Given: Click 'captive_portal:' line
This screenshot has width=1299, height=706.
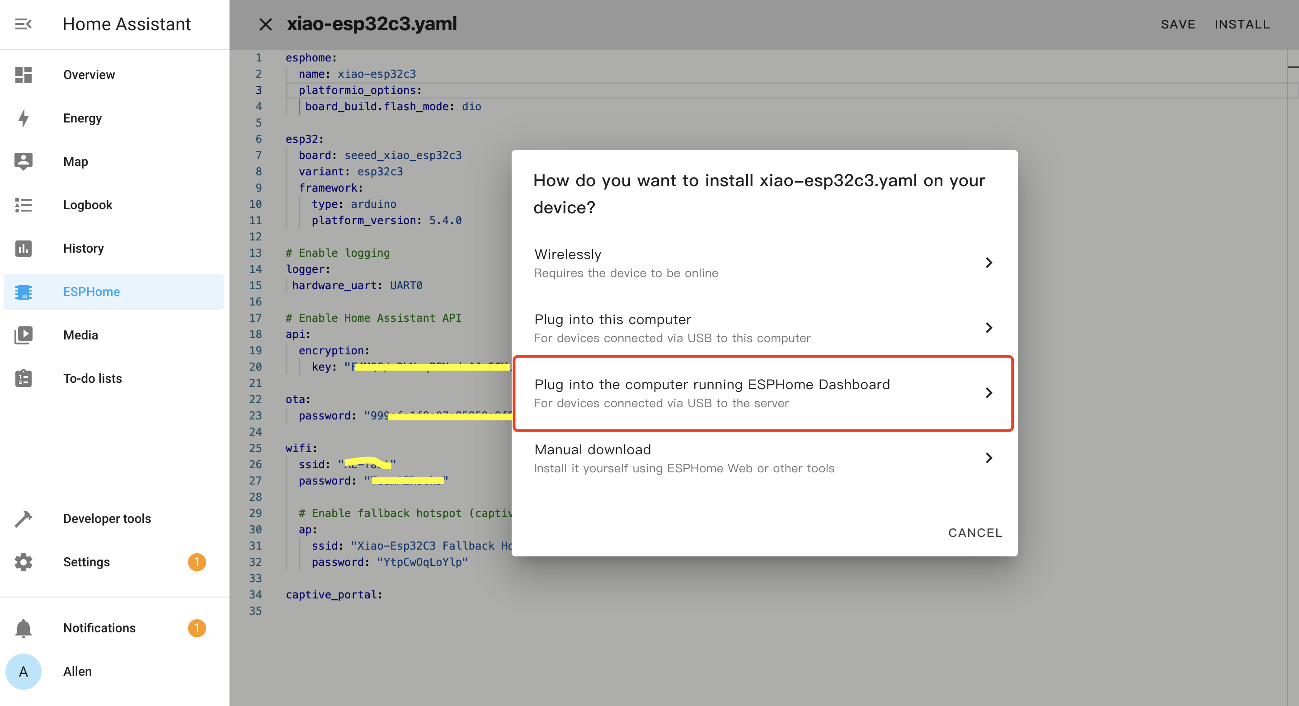Looking at the screenshot, I should click(334, 594).
